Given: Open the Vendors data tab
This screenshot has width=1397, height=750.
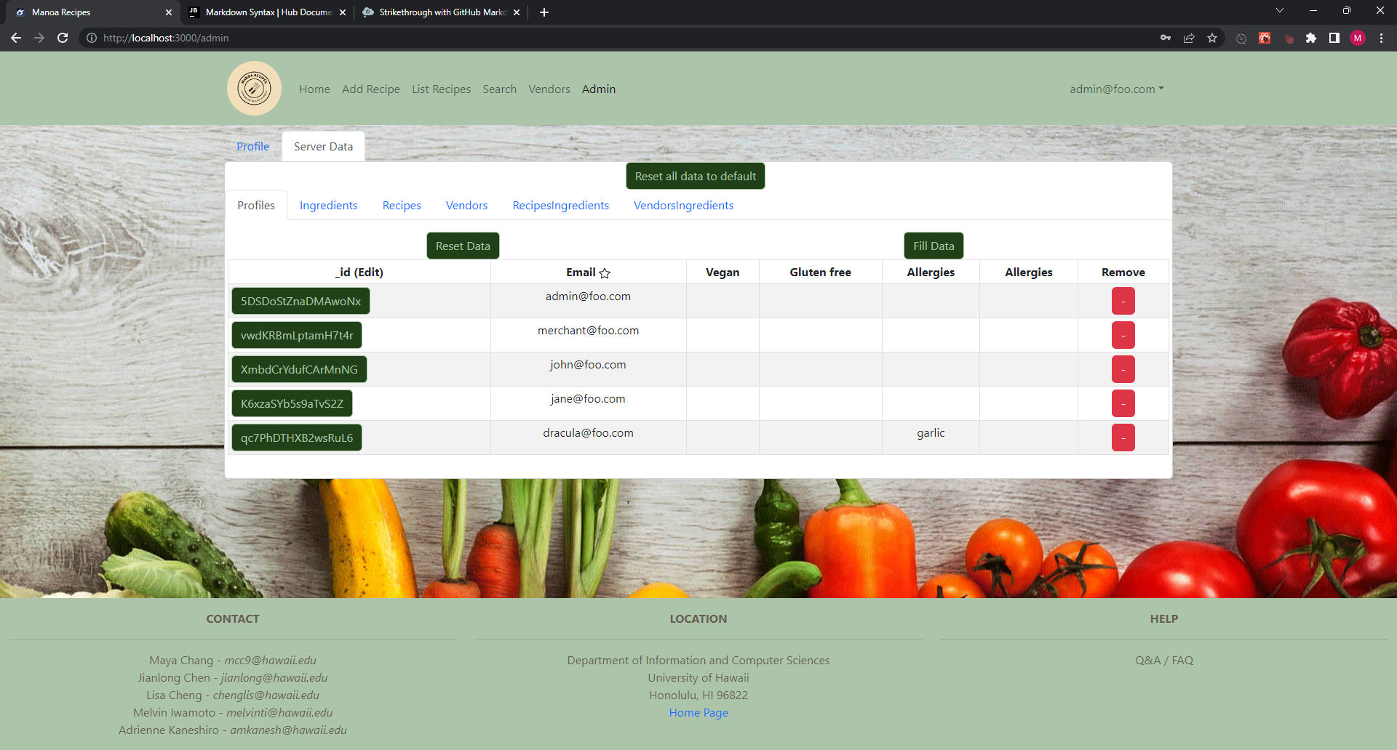Looking at the screenshot, I should pyautogui.click(x=466, y=206).
